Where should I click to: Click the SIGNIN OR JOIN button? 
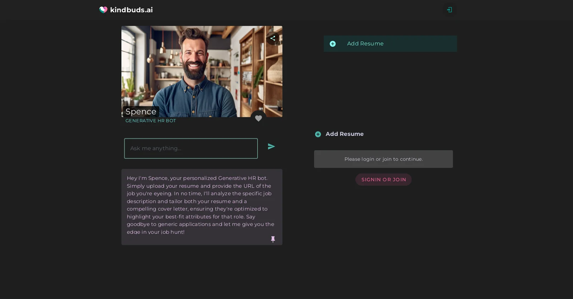pos(384,180)
